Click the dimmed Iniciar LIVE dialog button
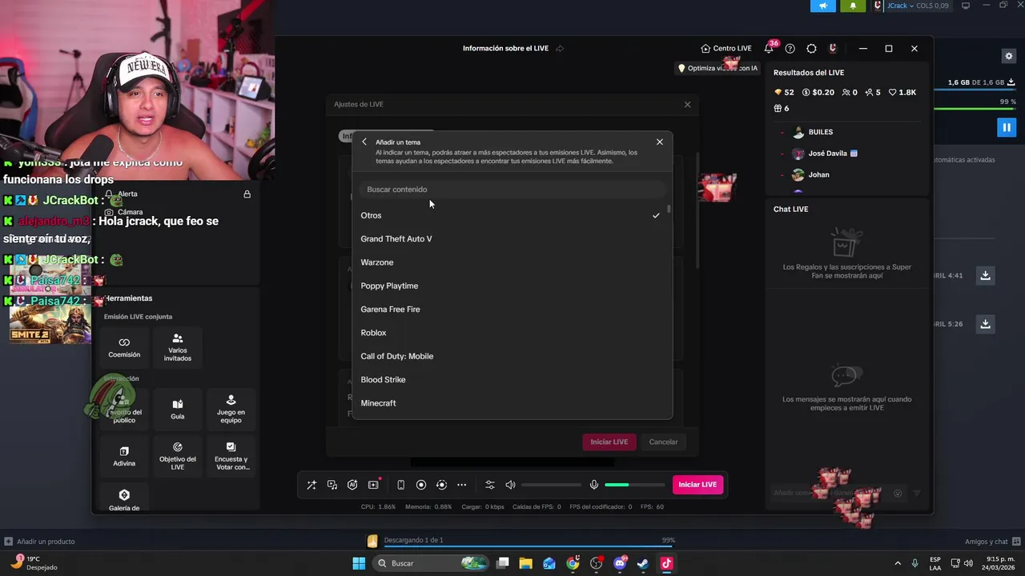The height and width of the screenshot is (576, 1025). pos(609,442)
